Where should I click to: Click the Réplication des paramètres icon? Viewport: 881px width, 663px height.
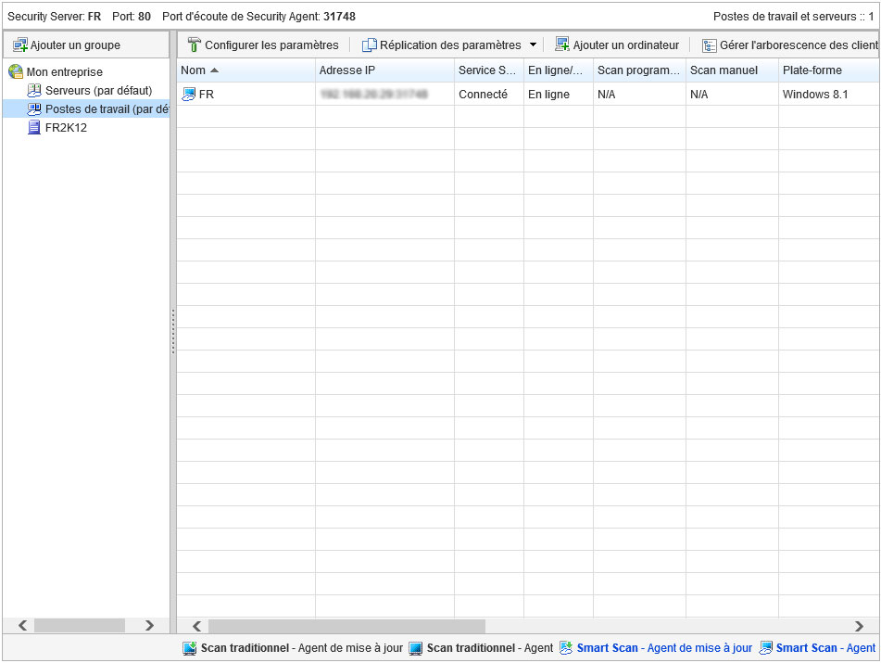pos(369,45)
